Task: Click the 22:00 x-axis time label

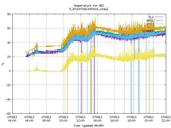Action: [x=166, y=121]
